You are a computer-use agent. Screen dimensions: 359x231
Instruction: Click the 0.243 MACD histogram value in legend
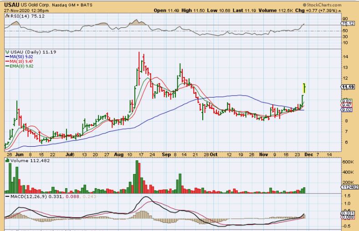pos(89,197)
